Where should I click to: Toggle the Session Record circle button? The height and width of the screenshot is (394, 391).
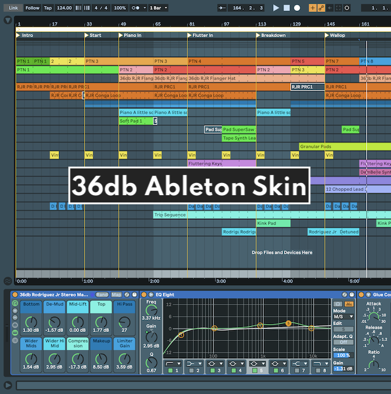[347, 8]
